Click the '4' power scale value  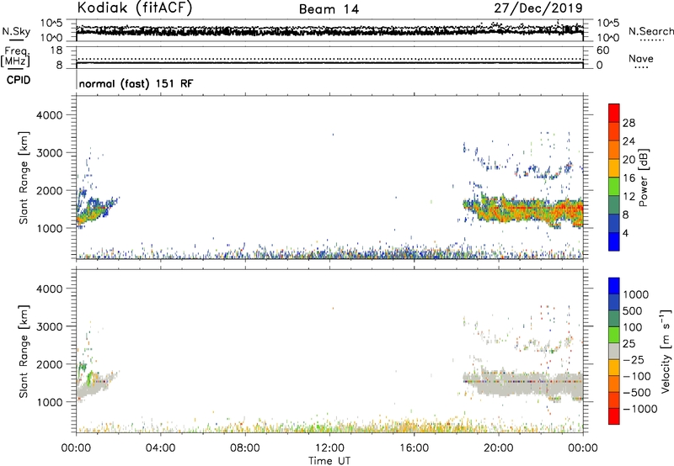click(x=625, y=233)
